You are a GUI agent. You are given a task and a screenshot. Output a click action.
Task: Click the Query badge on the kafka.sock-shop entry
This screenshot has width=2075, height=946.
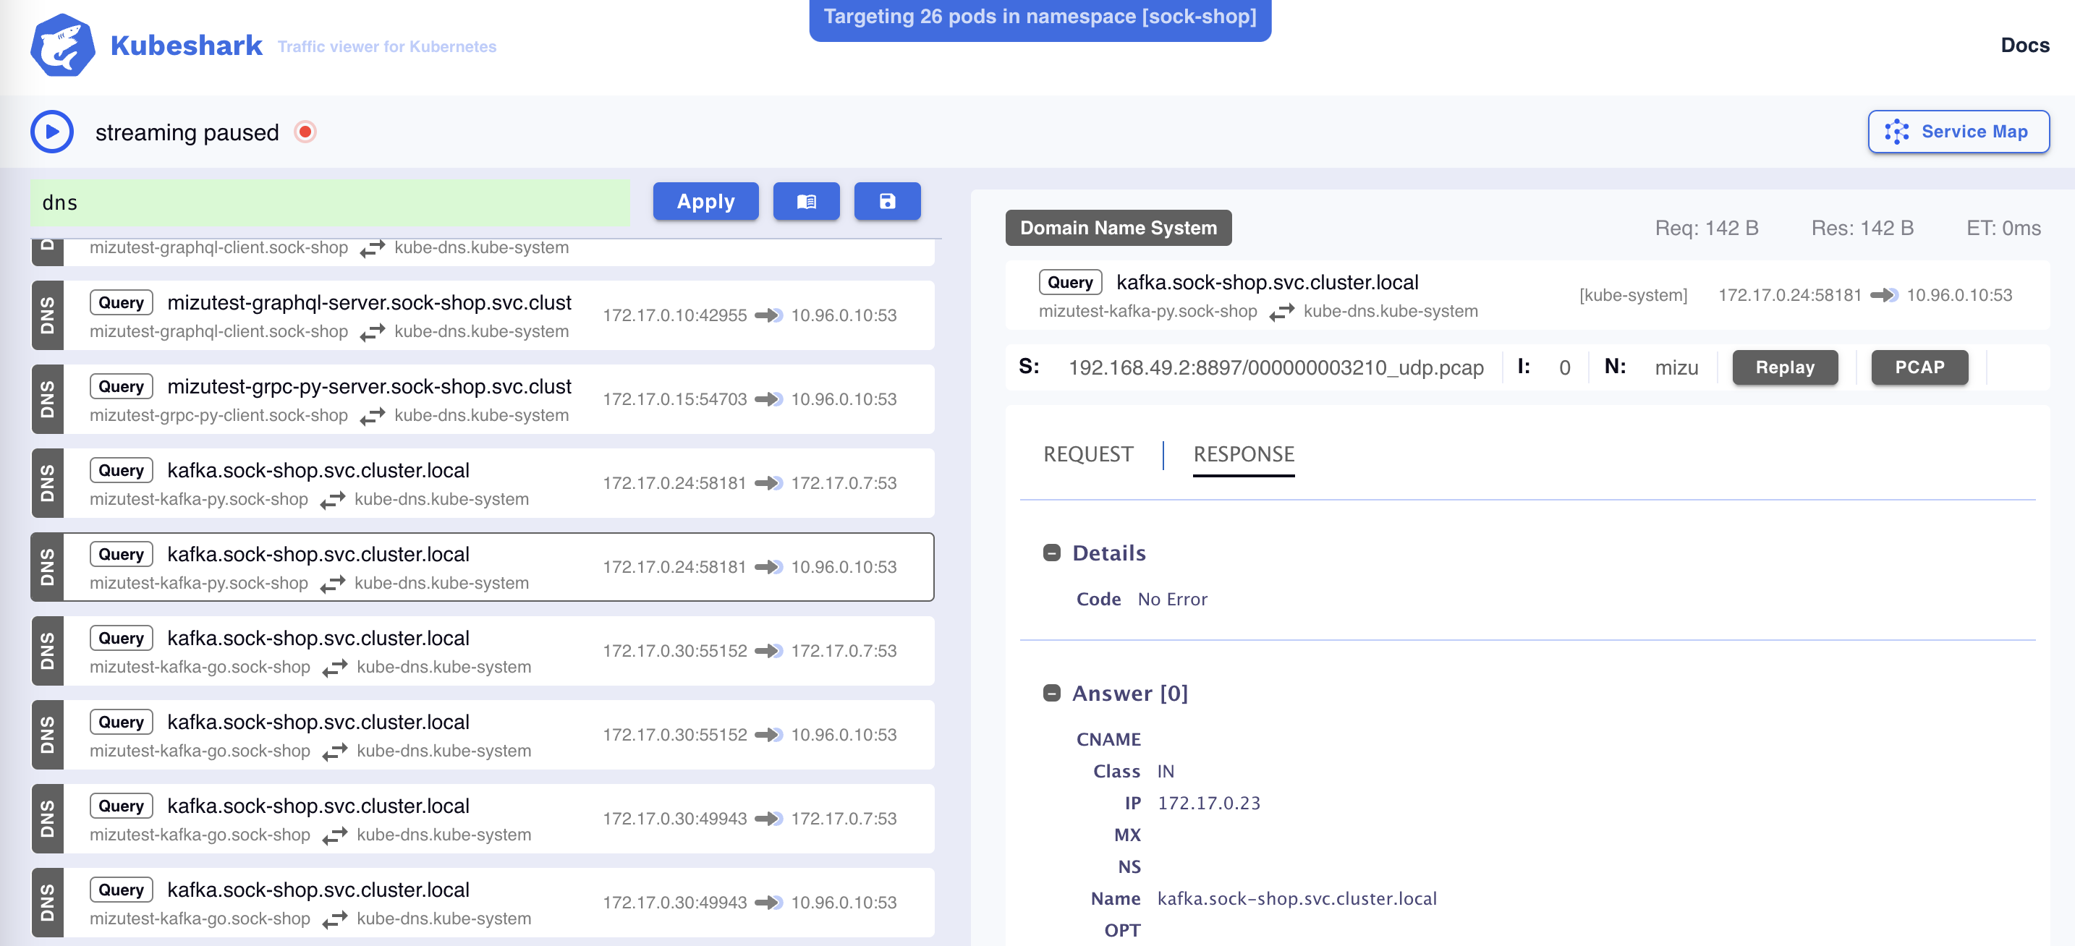coord(121,554)
